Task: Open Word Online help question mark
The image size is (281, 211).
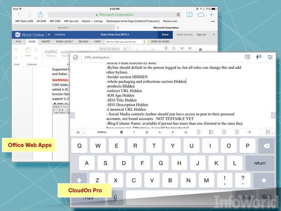Action: (213, 35)
